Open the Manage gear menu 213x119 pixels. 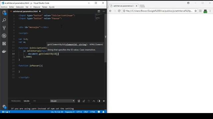tap(4, 106)
